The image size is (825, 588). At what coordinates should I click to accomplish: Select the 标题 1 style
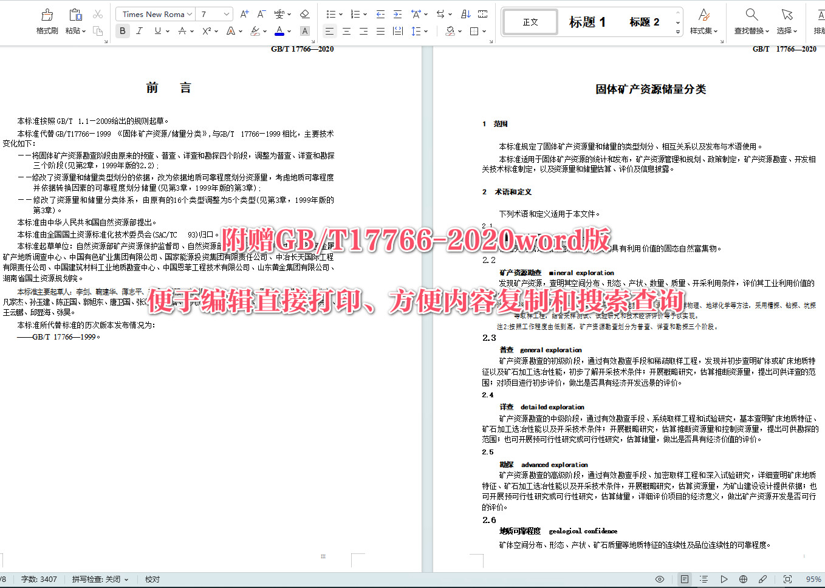tap(586, 22)
